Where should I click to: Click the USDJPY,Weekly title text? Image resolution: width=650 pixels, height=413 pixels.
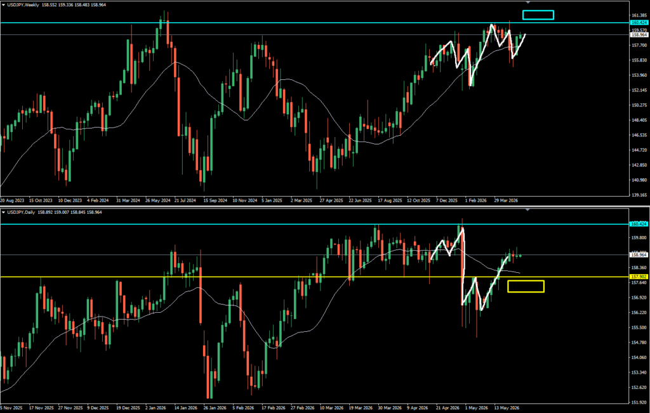pyautogui.click(x=22, y=5)
